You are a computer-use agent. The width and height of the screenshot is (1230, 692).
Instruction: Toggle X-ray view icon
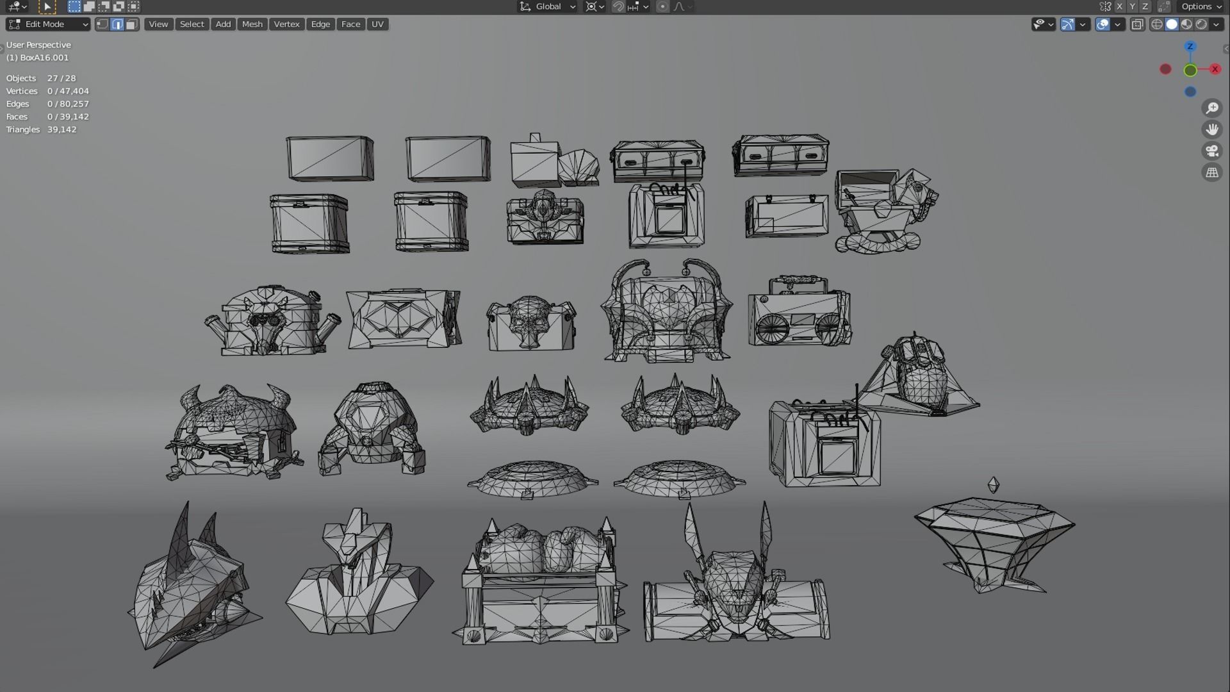pos(1138,24)
